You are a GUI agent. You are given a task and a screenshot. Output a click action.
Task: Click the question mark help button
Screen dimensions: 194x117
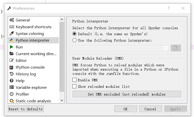[x=169, y=8]
